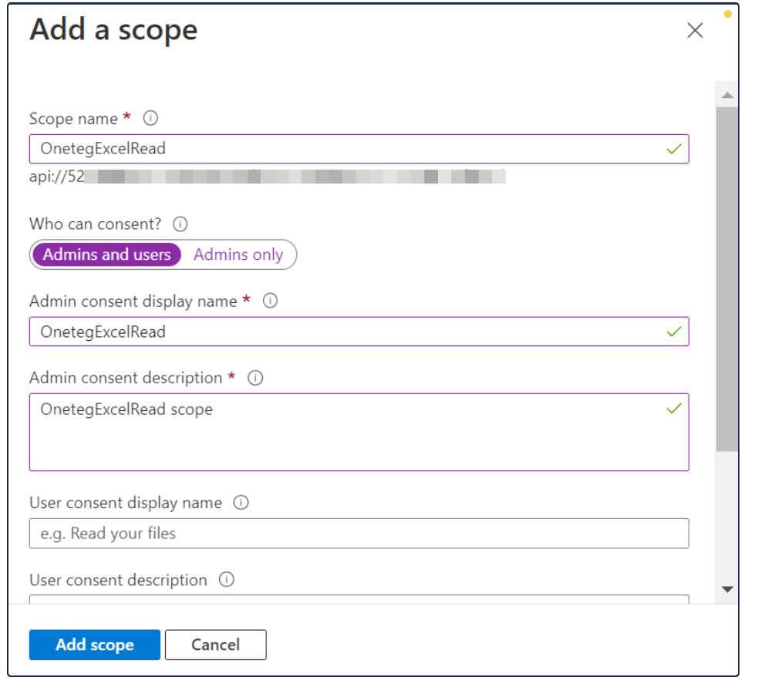
Task: Click the scrollbar up arrow
Action: 726,96
